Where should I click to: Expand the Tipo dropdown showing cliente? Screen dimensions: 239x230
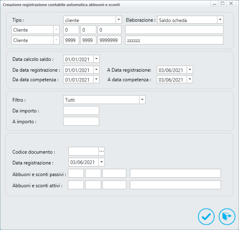119,20
